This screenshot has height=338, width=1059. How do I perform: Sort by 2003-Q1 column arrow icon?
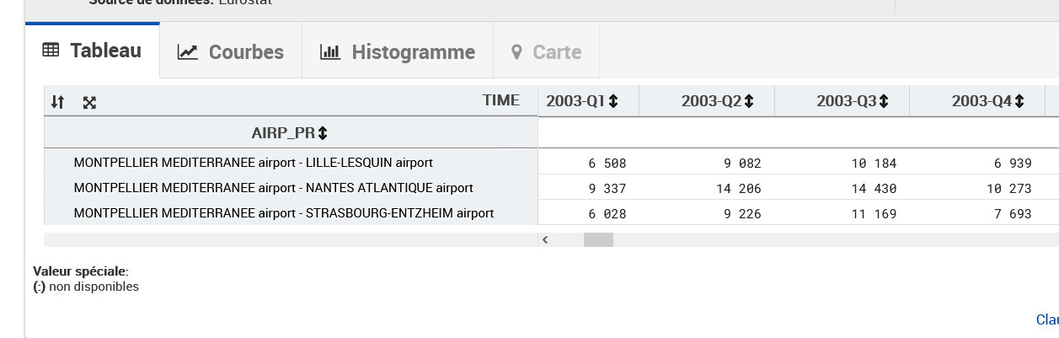[x=613, y=101]
